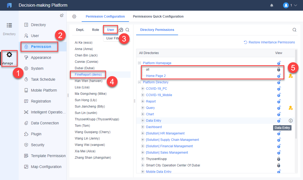Open the user account avatar menu
303x180 pixels.
coord(286,5)
